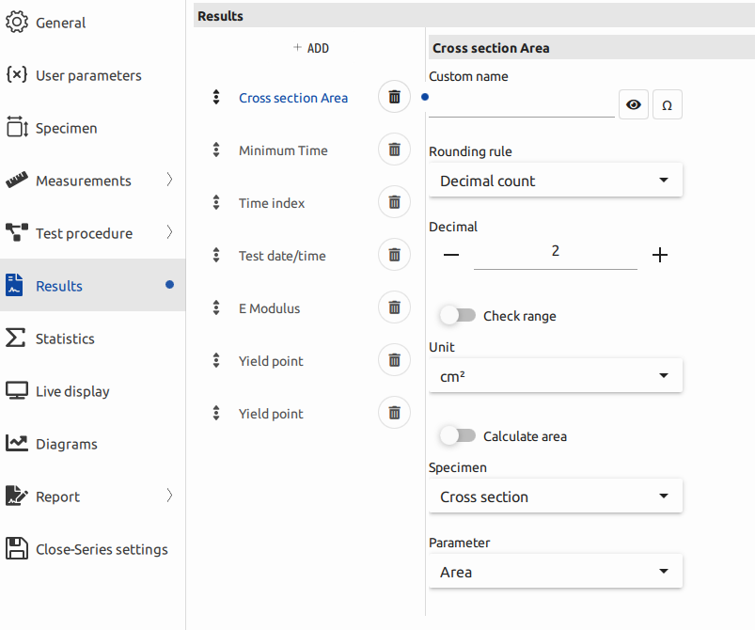The image size is (755, 630).
Task: Delete the Cross section Area result
Action: tap(394, 97)
